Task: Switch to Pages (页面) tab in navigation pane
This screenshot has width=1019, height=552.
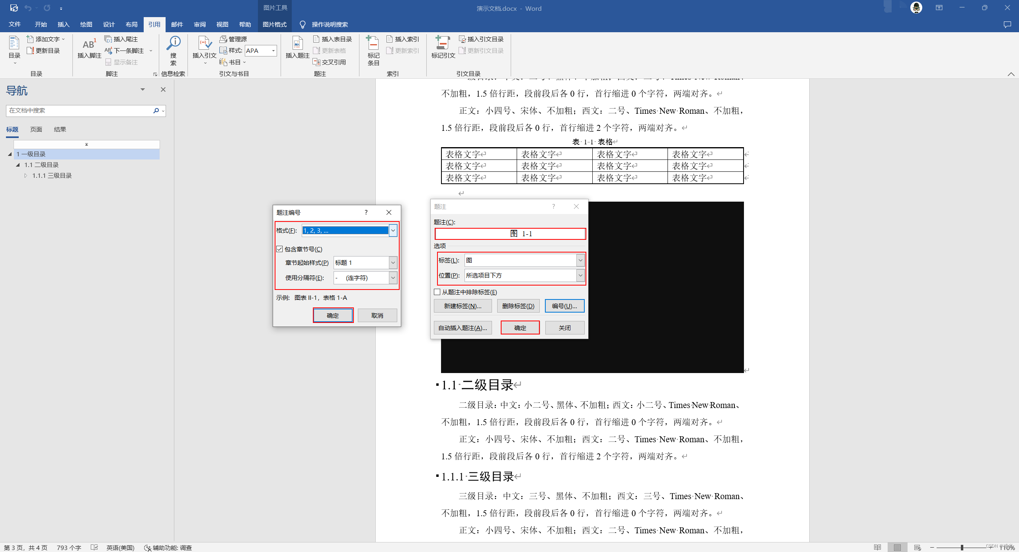Action: pos(36,129)
